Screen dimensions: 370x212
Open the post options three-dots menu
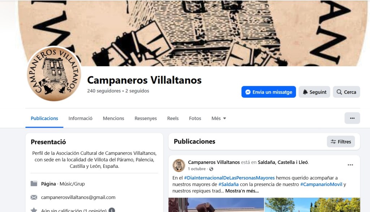(x=350, y=165)
